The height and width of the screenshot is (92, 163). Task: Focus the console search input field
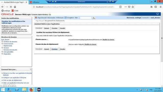pyautogui.click(x=86, y=18)
